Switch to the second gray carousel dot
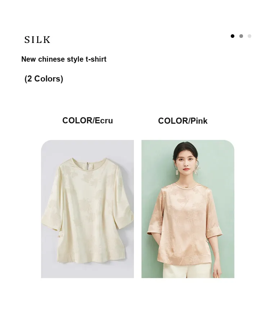The image size is (270, 321). [241, 36]
